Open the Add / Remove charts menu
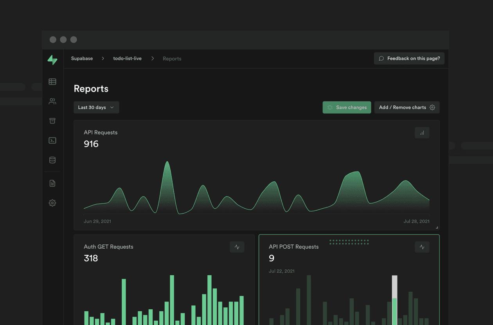The image size is (493, 325). [407, 107]
